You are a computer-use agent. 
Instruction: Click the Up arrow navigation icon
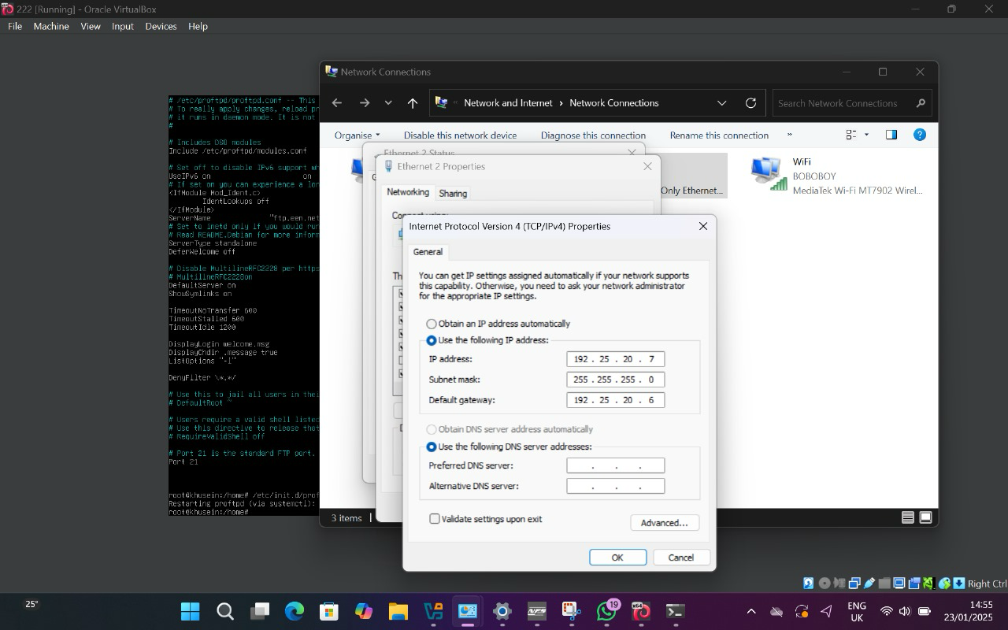coord(413,103)
